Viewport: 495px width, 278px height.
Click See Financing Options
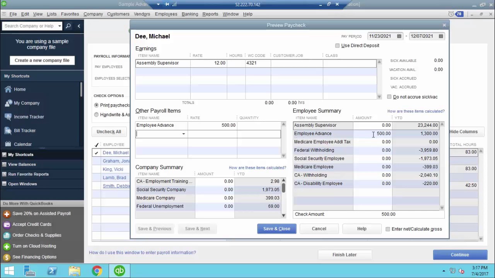click(34, 257)
